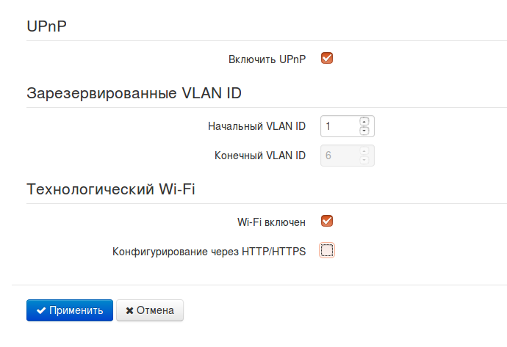Click the Технологический Wi-Fi section heading
Image resolution: width=507 pixels, height=347 pixels.
click(x=111, y=189)
